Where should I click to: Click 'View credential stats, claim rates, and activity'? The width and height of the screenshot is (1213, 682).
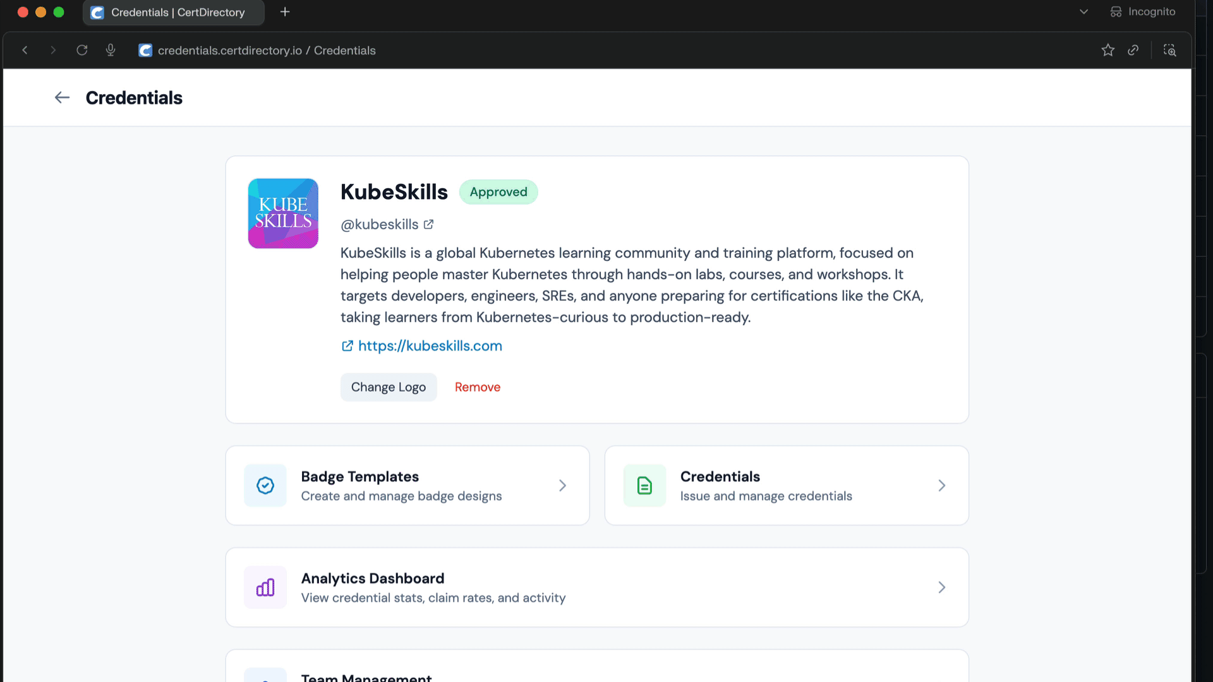point(433,598)
